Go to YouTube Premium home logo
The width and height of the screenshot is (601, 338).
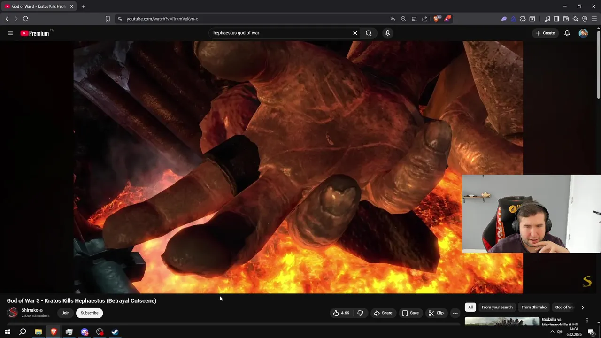click(36, 33)
